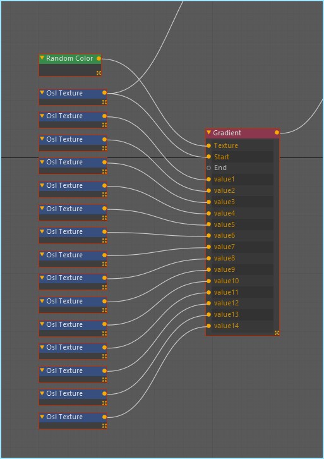The image size is (324, 459).
Task: Select Osl Texture title connected to value2
Action: pos(64,139)
